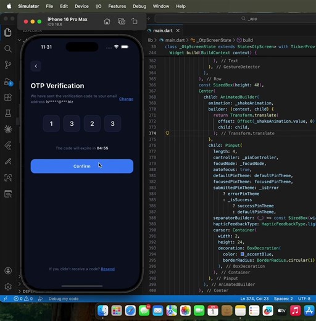This screenshot has height=321, width=316.
Task: Tap the Change email link
Action: point(126,99)
